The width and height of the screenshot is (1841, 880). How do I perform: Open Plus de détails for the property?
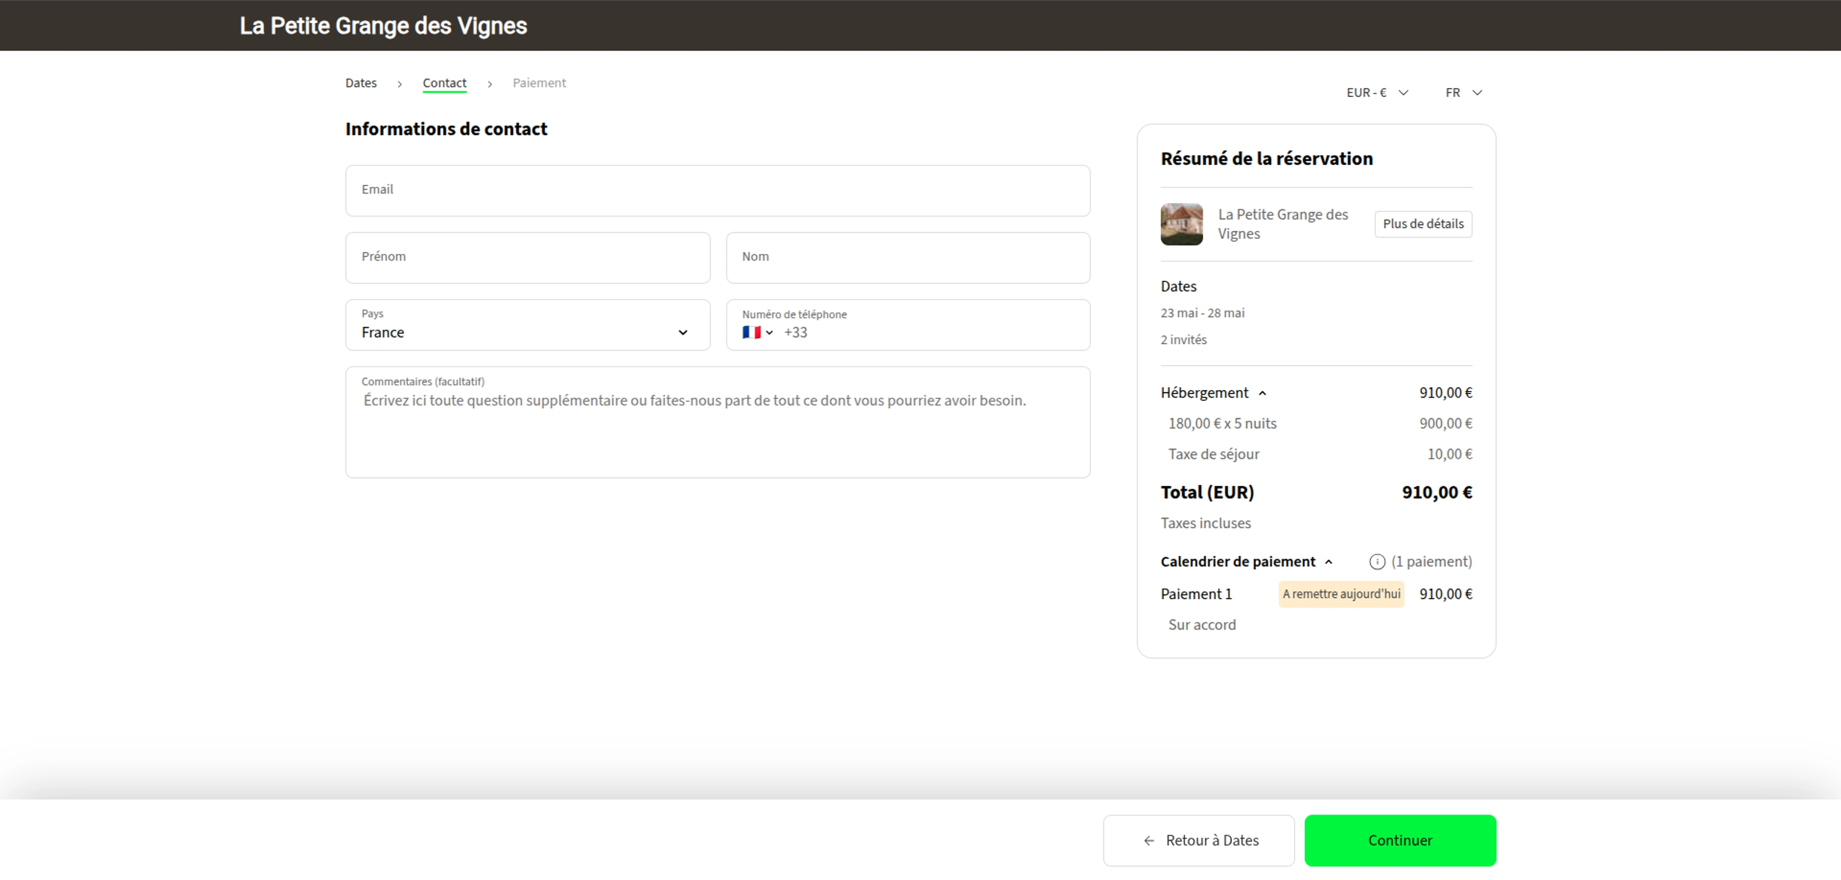coord(1422,224)
